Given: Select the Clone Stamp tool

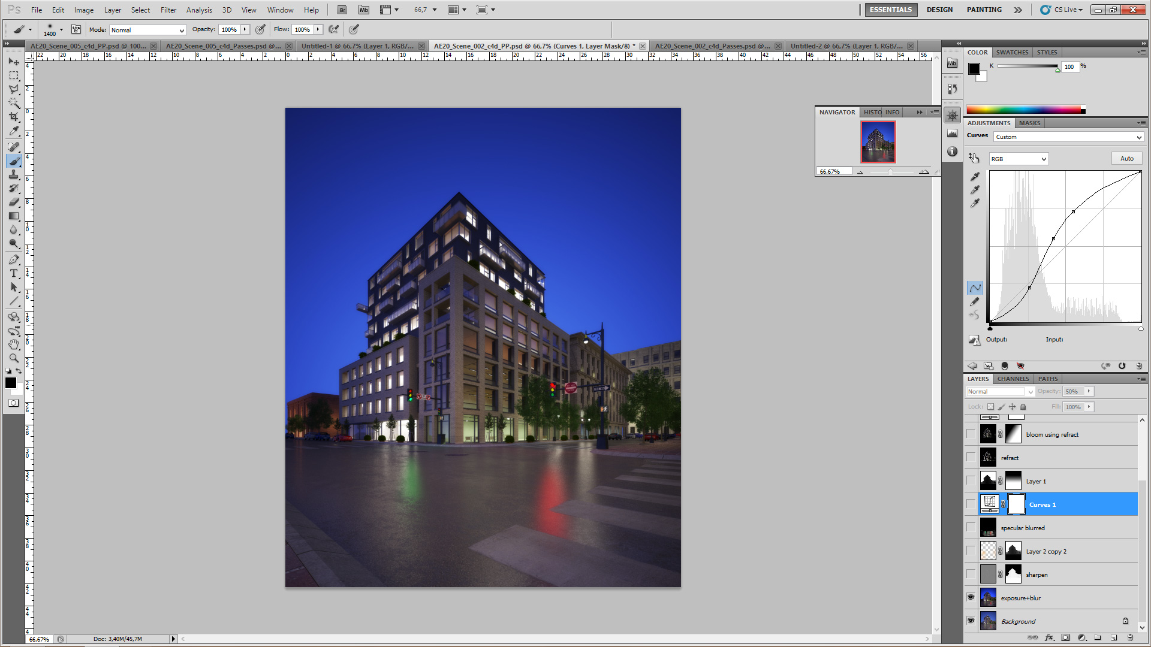Looking at the screenshot, I should pyautogui.click(x=13, y=174).
